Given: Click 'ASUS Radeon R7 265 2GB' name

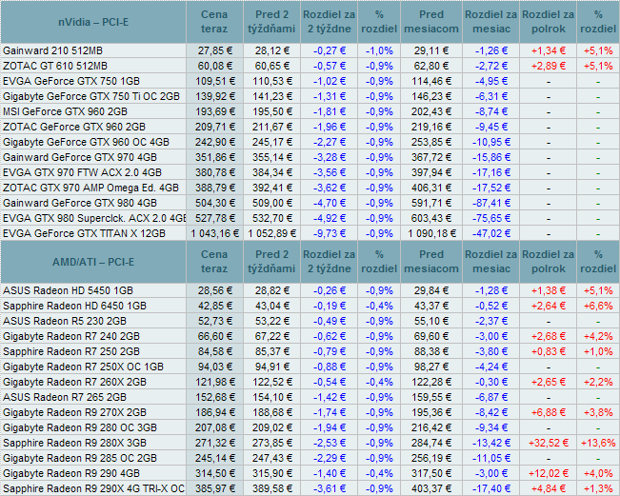Looking at the screenshot, I should point(65,397).
